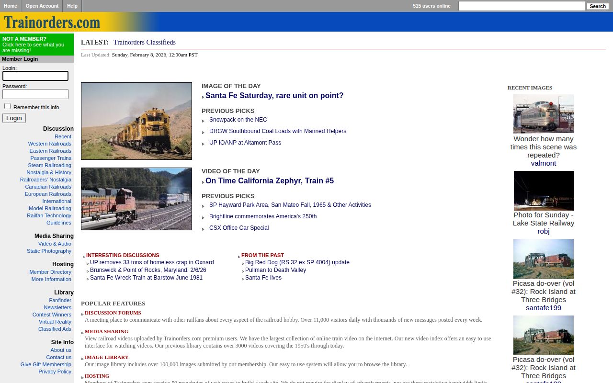Click the arrow next to FROM THE PAST
This screenshot has height=383, width=613.
tap(238, 256)
